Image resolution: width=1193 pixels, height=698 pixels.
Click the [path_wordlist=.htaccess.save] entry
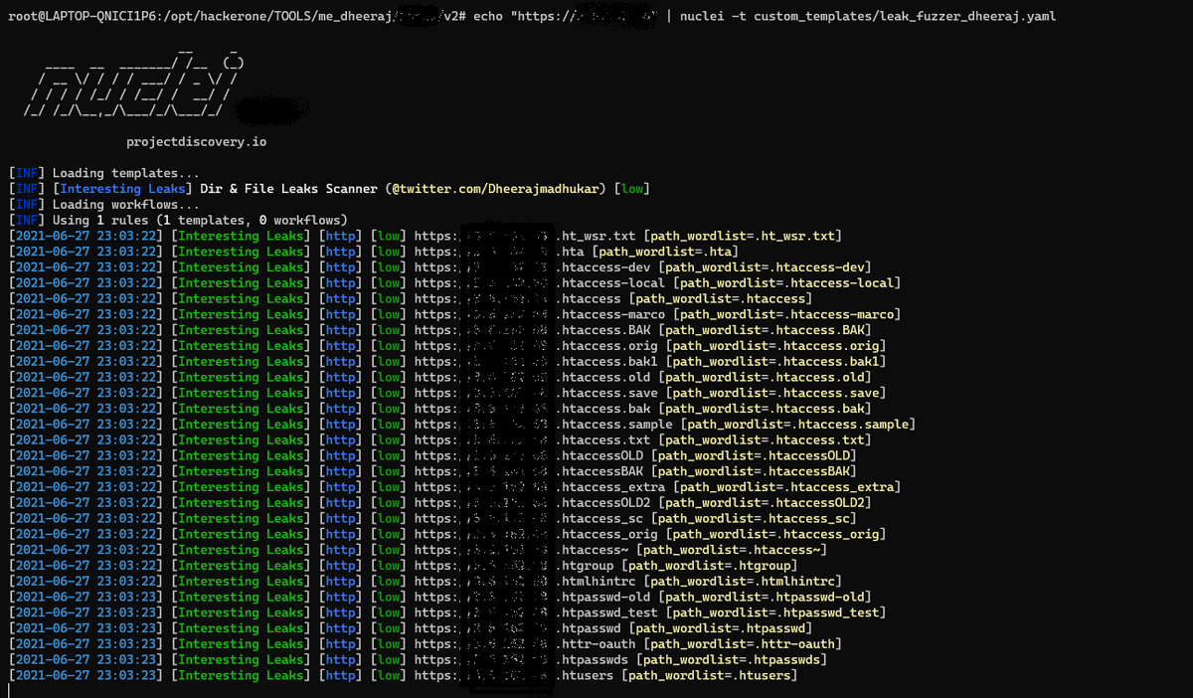pyautogui.click(x=777, y=393)
